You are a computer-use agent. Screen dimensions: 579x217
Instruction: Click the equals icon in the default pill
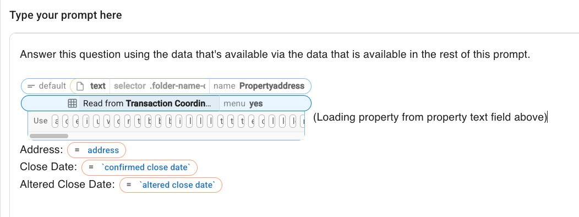(31, 86)
